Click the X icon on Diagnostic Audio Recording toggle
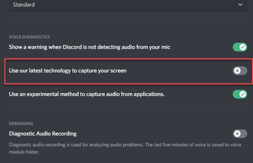Viewport: 253px width, 163px height. point(237,134)
